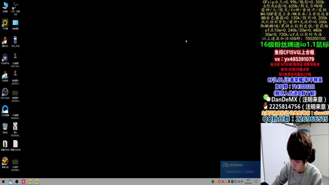Open the 新建文本文档 text document
Image resolution: width=329 pixels, height=185 pixels.
[15, 146]
